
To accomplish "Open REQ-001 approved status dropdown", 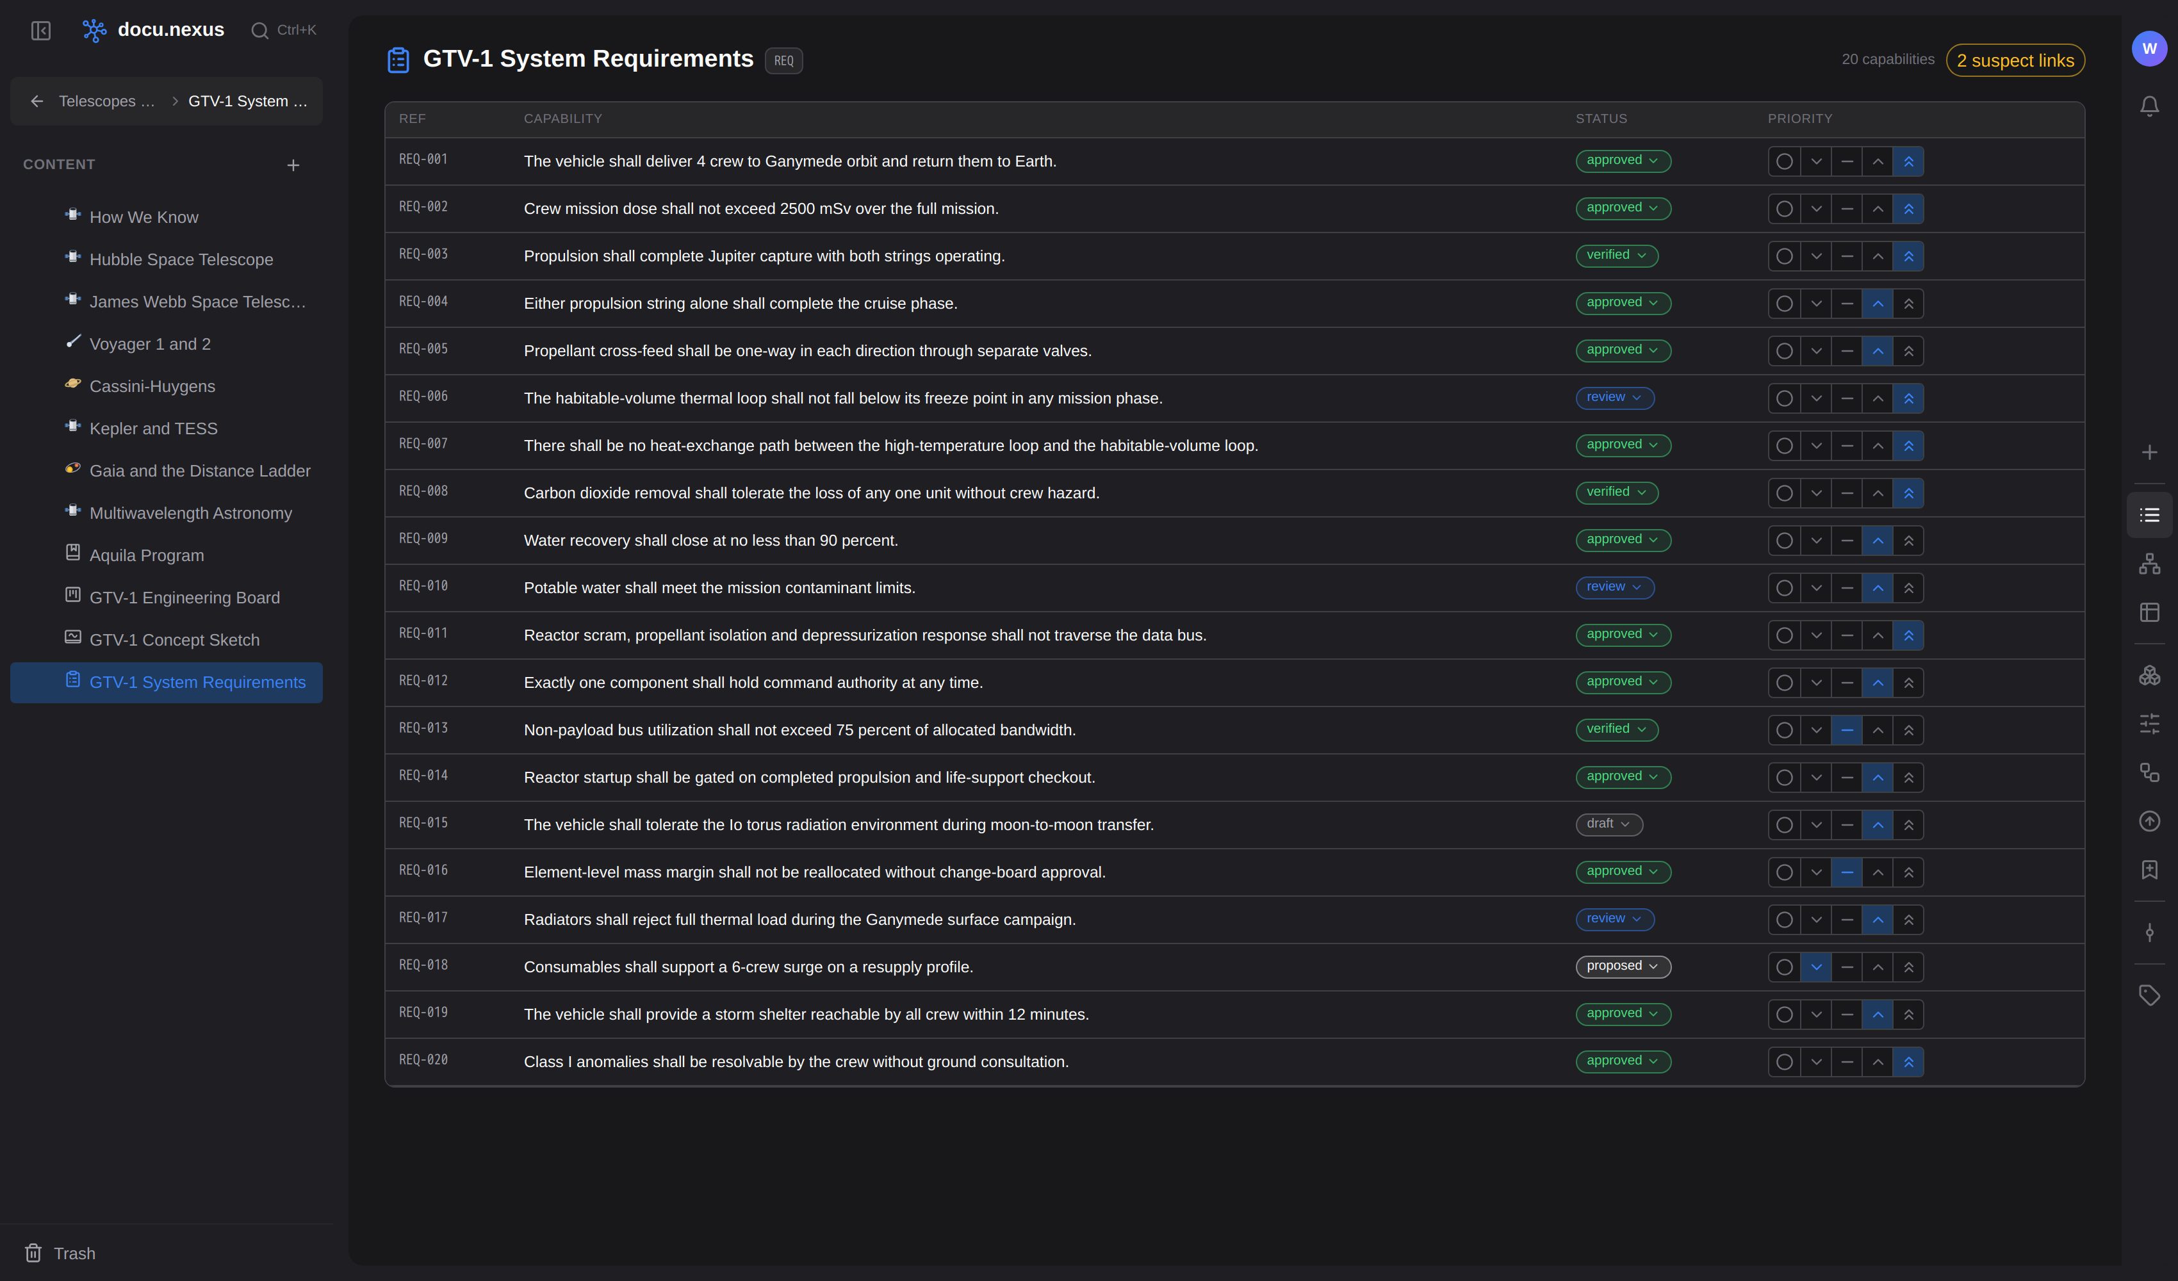I will (1622, 161).
